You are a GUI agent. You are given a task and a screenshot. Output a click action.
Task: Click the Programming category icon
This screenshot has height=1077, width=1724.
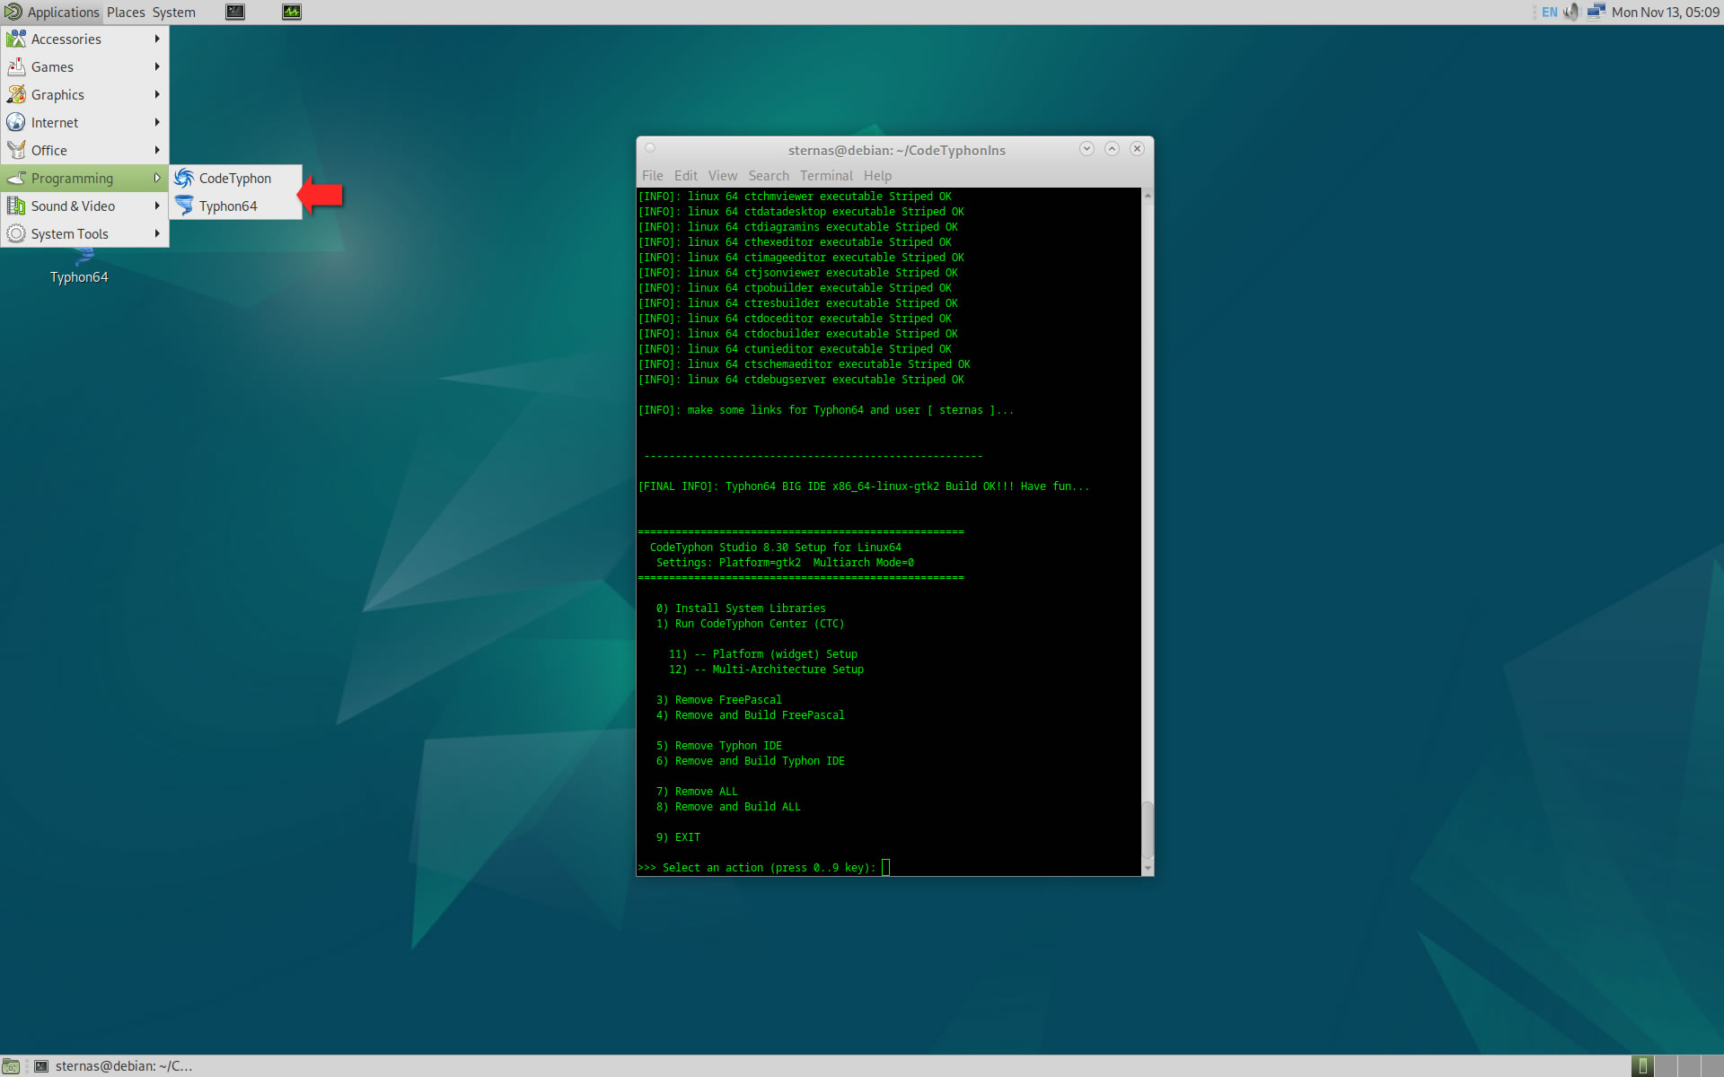(x=16, y=179)
